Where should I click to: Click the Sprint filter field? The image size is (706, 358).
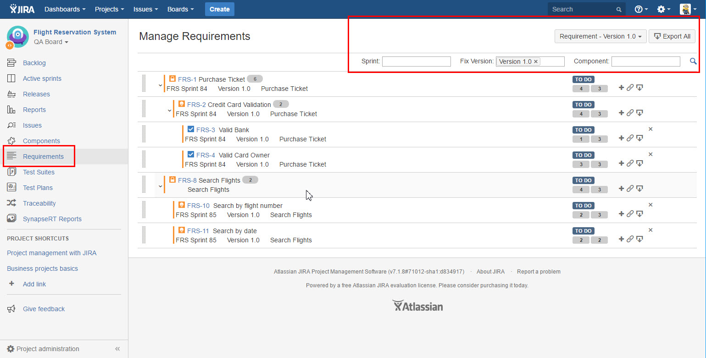pos(417,62)
